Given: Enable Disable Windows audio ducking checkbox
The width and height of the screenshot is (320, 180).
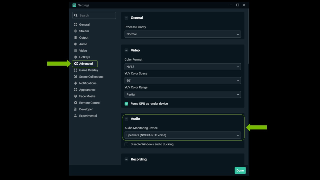Looking at the screenshot, I should [x=126, y=144].
